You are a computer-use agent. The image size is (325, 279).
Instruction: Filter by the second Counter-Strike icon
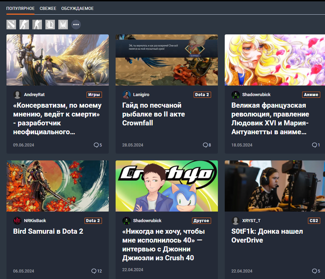[37, 25]
